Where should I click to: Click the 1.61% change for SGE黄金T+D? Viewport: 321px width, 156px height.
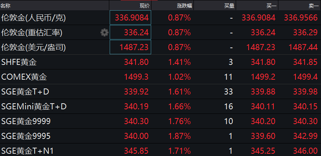[179, 92]
